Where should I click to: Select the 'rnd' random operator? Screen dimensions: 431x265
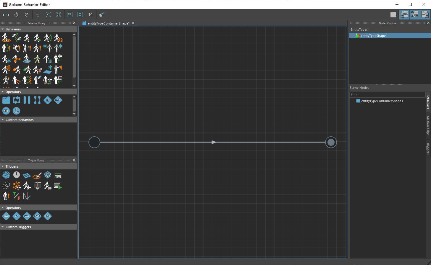[58, 100]
